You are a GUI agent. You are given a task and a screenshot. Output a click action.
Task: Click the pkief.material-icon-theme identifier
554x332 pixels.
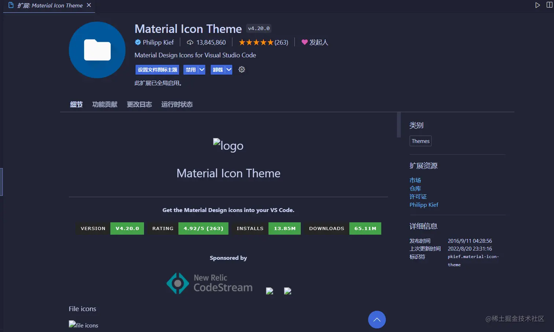click(x=473, y=261)
